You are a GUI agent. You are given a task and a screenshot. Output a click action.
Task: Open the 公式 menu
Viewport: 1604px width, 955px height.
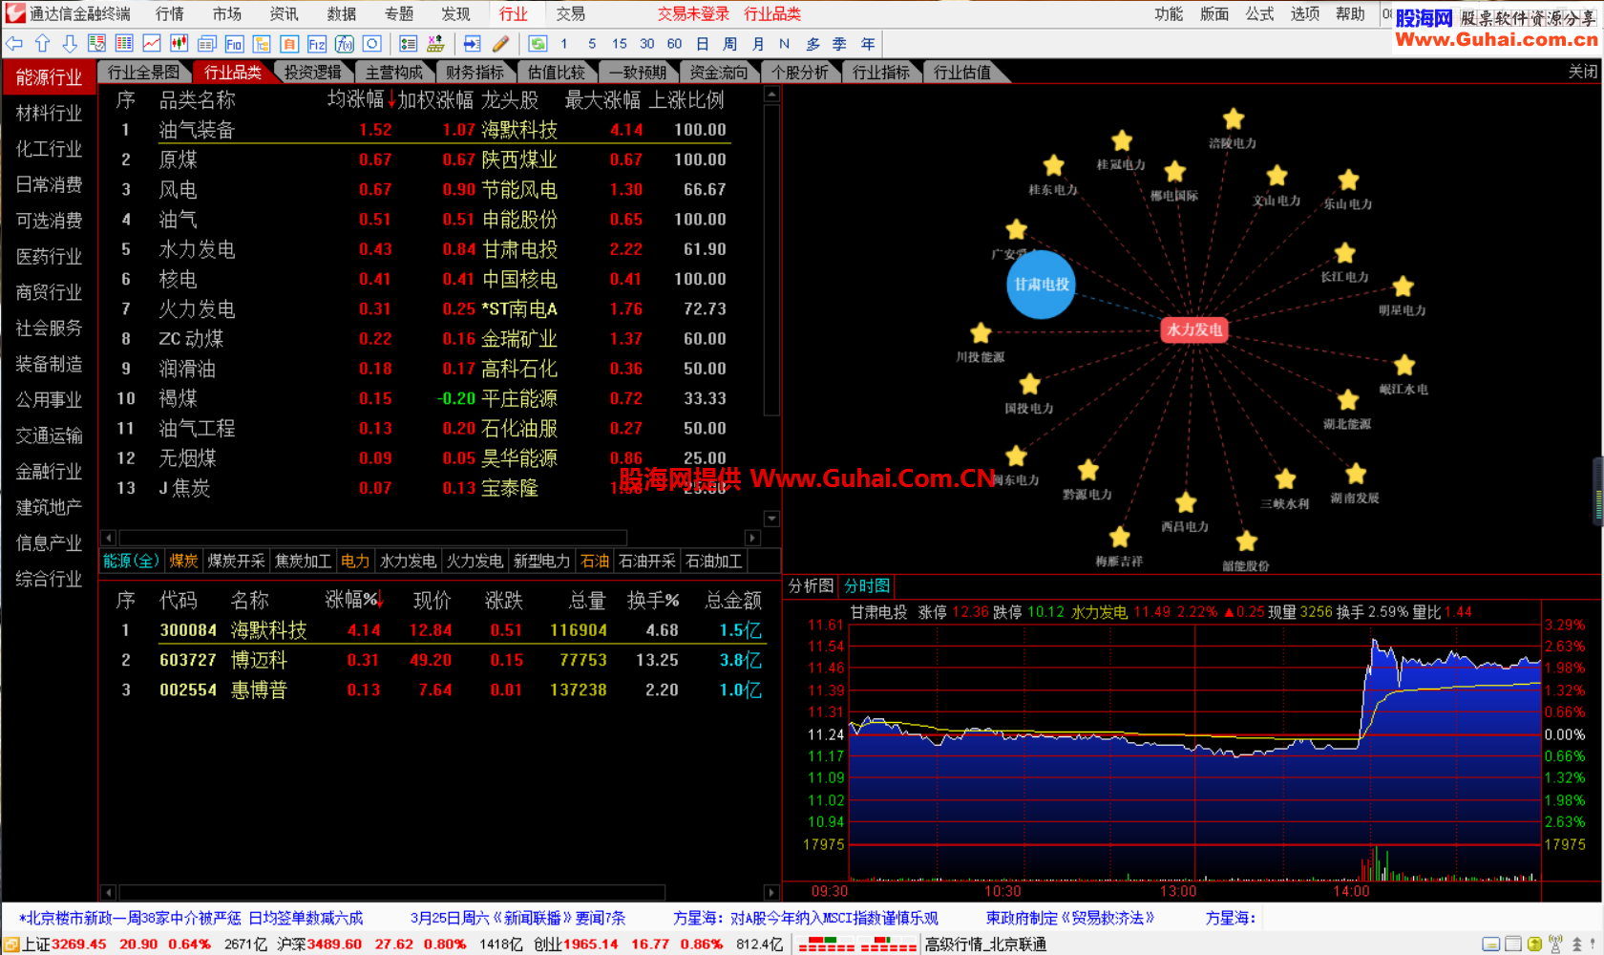tap(1259, 13)
